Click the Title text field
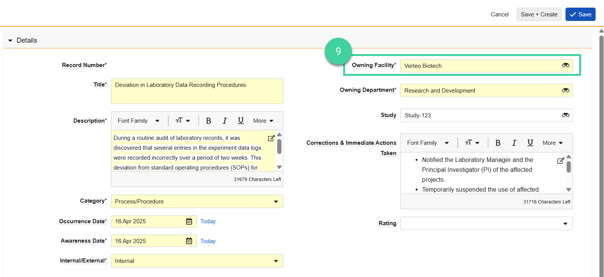This screenshot has height=277, width=604. click(197, 91)
